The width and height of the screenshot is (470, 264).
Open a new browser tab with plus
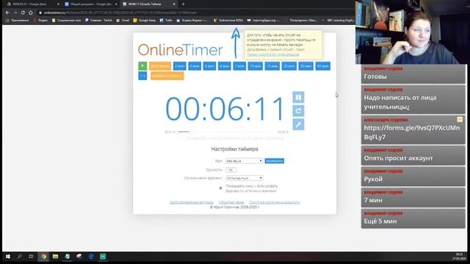pyautogui.click(x=183, y=4)
